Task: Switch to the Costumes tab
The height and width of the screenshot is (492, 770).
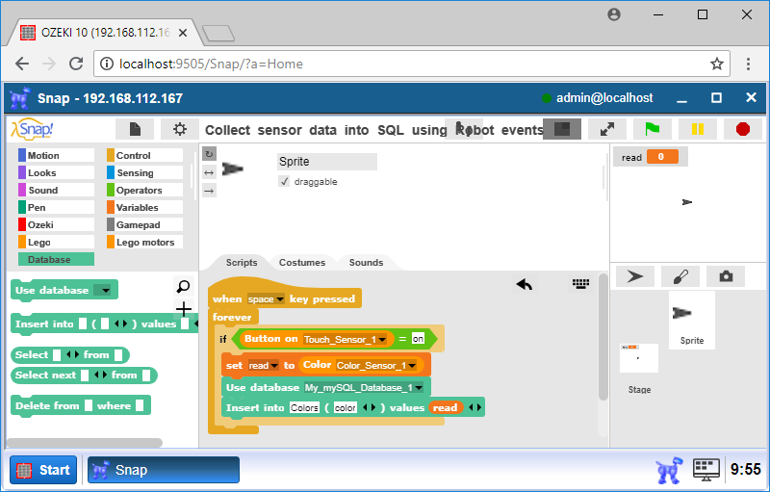Action: point(302,262)
